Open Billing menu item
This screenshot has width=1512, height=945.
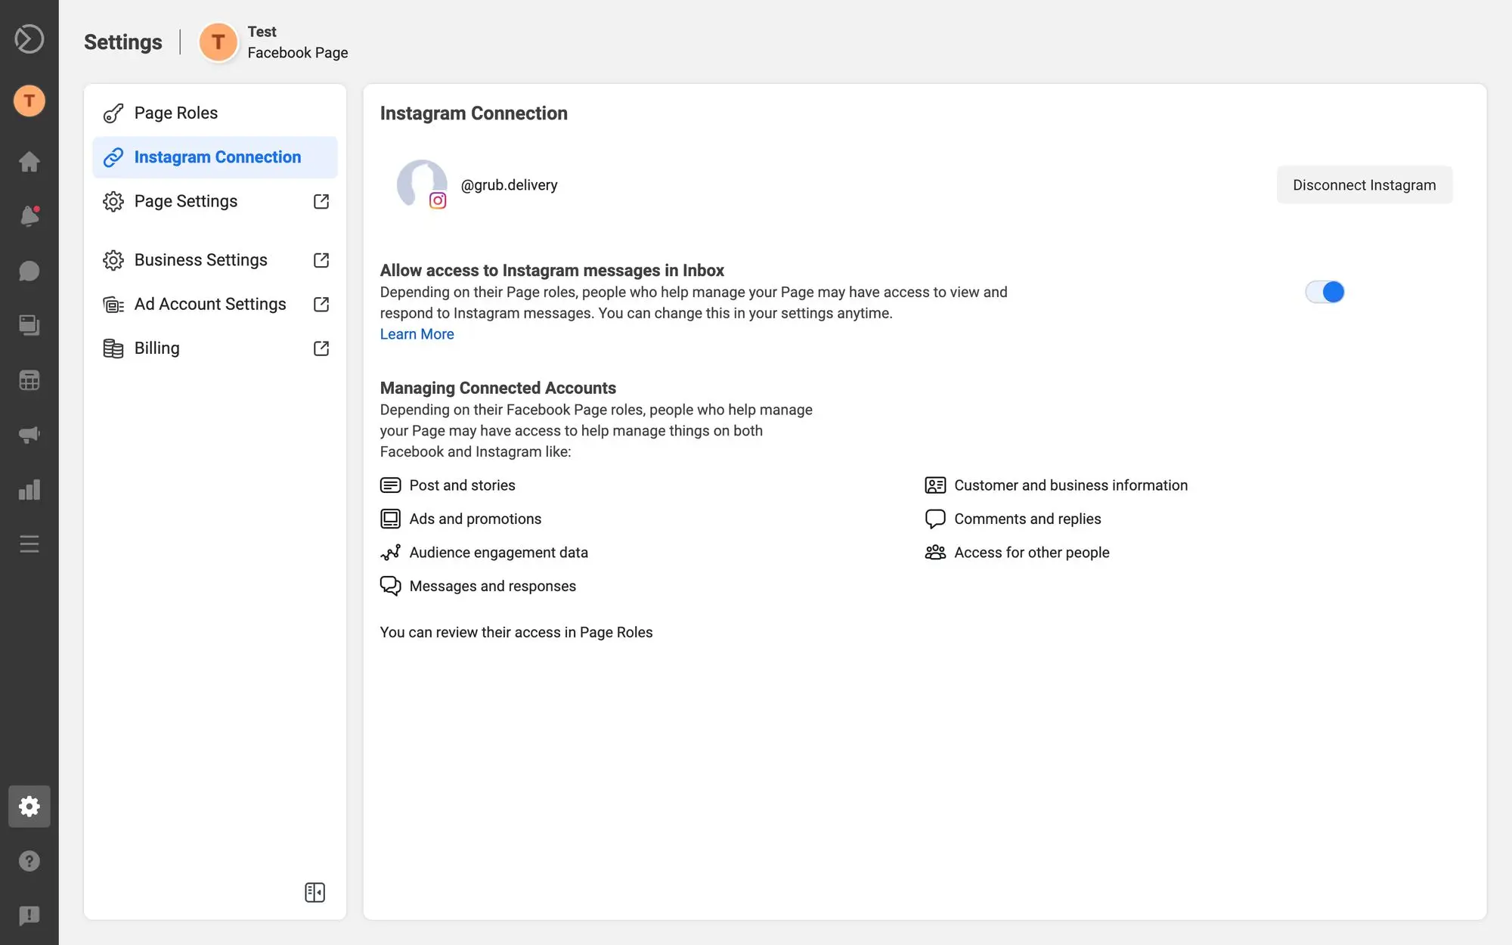(x=215, y=349)
